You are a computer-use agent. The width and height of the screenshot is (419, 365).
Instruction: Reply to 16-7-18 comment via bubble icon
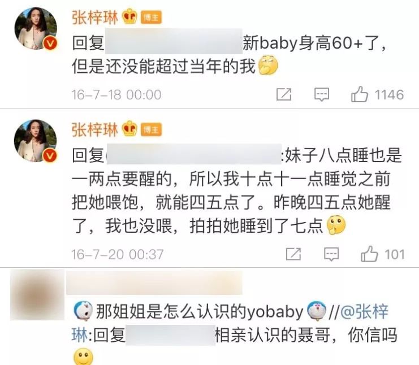[x=322, y=94]
